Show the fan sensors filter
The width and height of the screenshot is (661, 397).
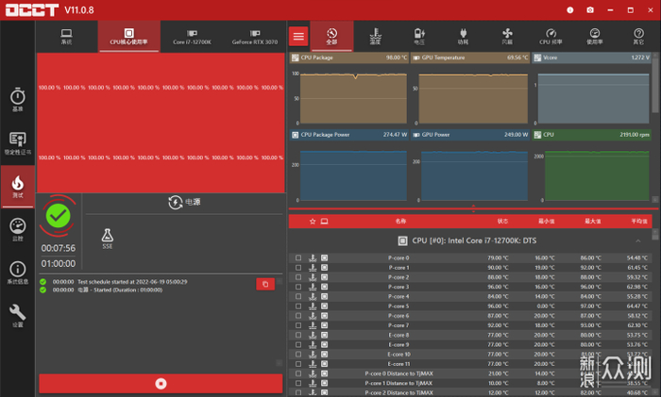tap(507, 37)
